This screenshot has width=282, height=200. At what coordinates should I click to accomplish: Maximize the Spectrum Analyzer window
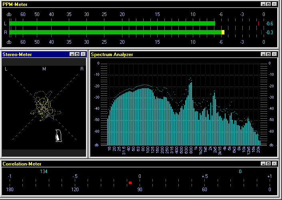pos(269,54)
